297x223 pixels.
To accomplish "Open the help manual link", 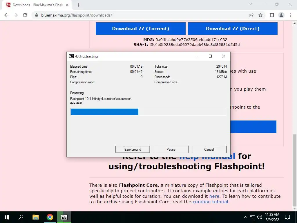I will tap(207, 156).
